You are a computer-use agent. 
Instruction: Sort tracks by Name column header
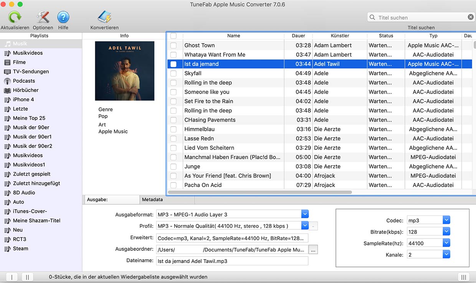click(x=233, y=36)
